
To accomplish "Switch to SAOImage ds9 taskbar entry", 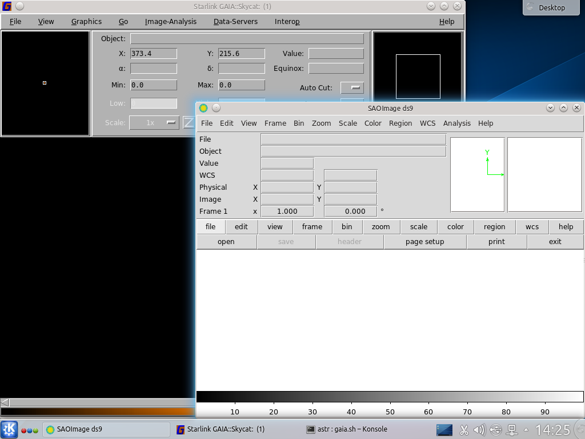I will [106, 429].
